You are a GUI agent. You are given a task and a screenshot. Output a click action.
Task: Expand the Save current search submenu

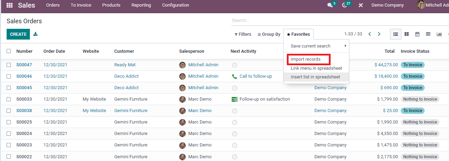(316, 46)
